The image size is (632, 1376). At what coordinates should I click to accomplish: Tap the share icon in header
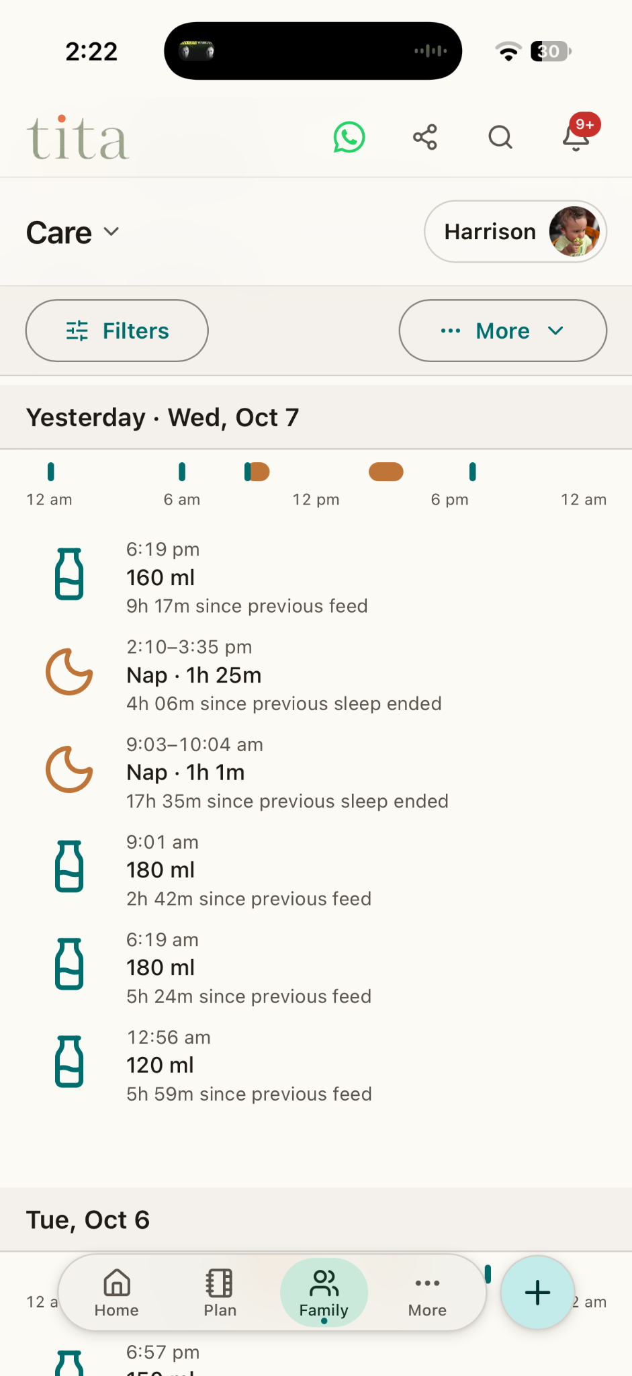[425, 137]
